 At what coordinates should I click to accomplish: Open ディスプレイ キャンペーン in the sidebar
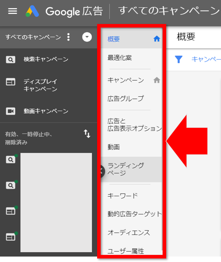[x=40, y=85]
